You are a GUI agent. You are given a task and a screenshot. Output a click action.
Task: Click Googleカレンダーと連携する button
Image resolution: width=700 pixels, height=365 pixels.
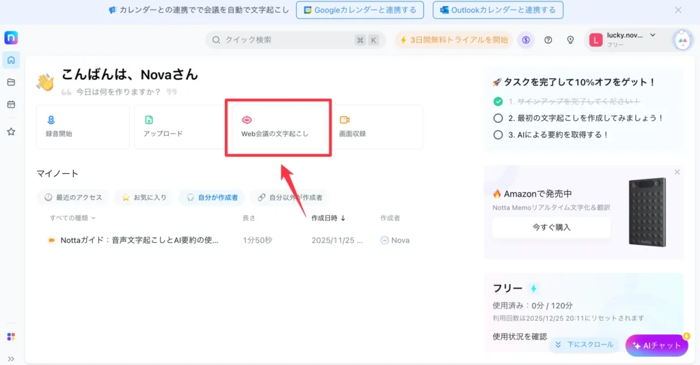(360, 10)
